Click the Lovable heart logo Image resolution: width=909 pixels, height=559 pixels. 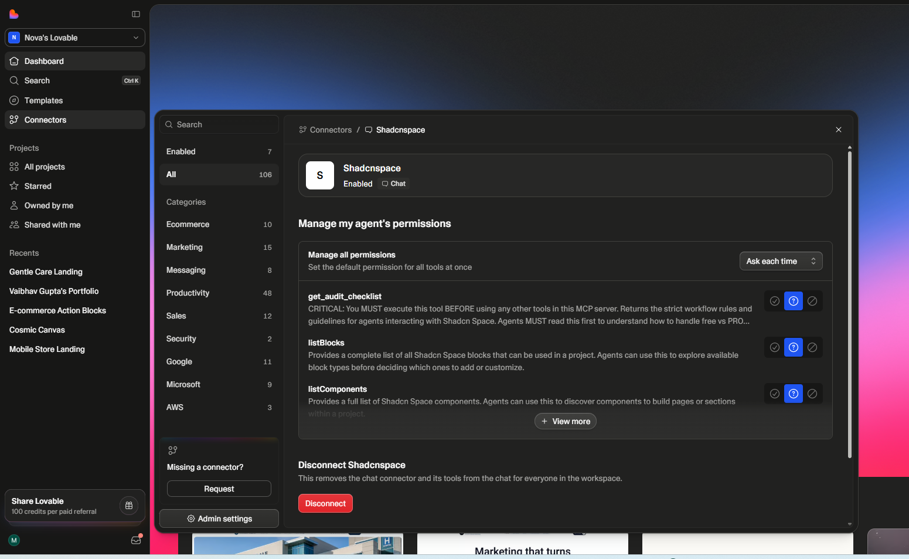[x=14, y=14]
